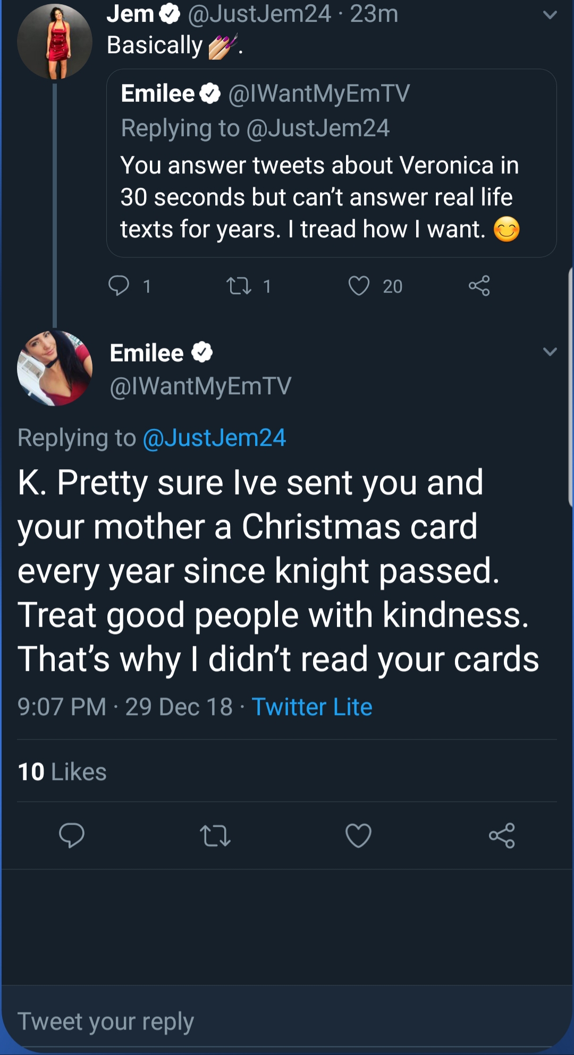The image size is (574, 1055).
Task: Share Emilee's main tweet
Action: [x=502, y=835]
